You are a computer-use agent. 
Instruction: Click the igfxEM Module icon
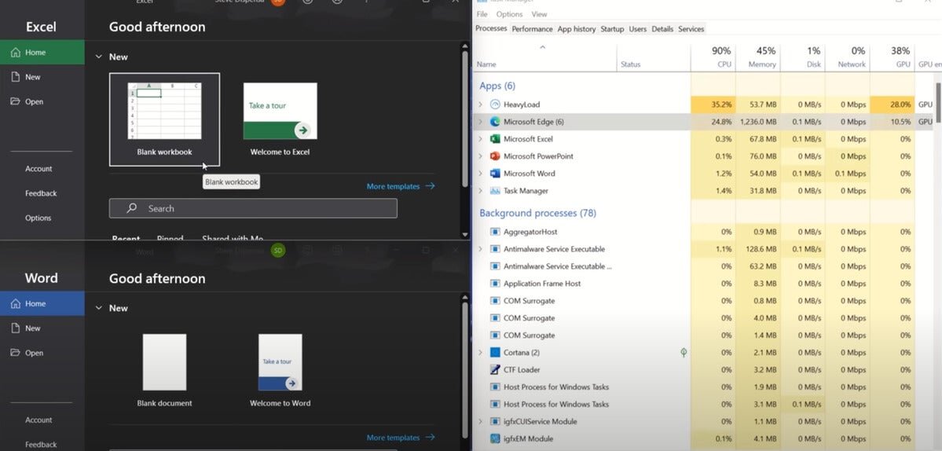click(495, 439)
